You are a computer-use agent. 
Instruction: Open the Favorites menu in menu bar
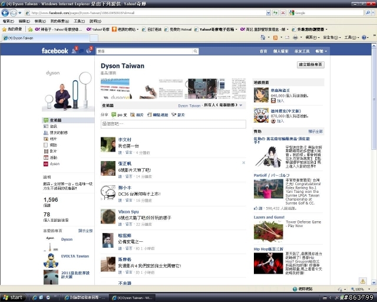59,21
